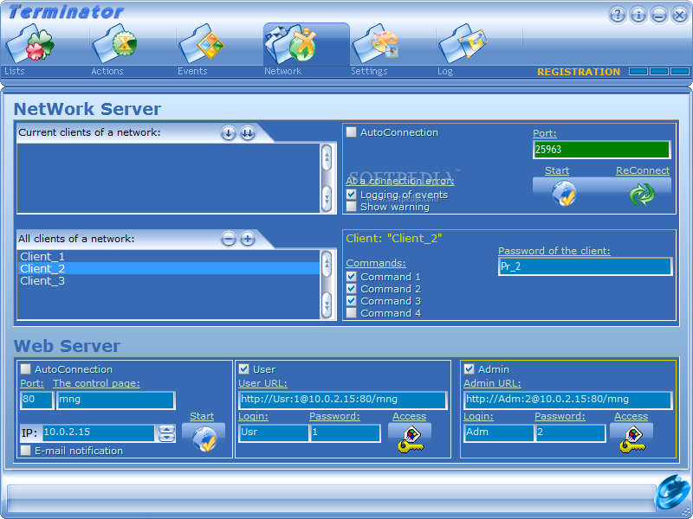Select Client_3 in all clients list

click(169, 280)
